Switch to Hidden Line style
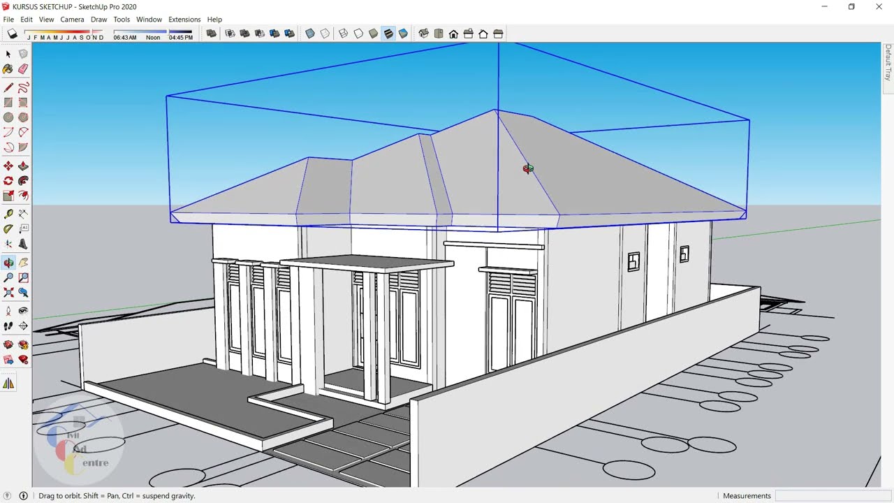The image size is (894, 503). pos(358,34)
